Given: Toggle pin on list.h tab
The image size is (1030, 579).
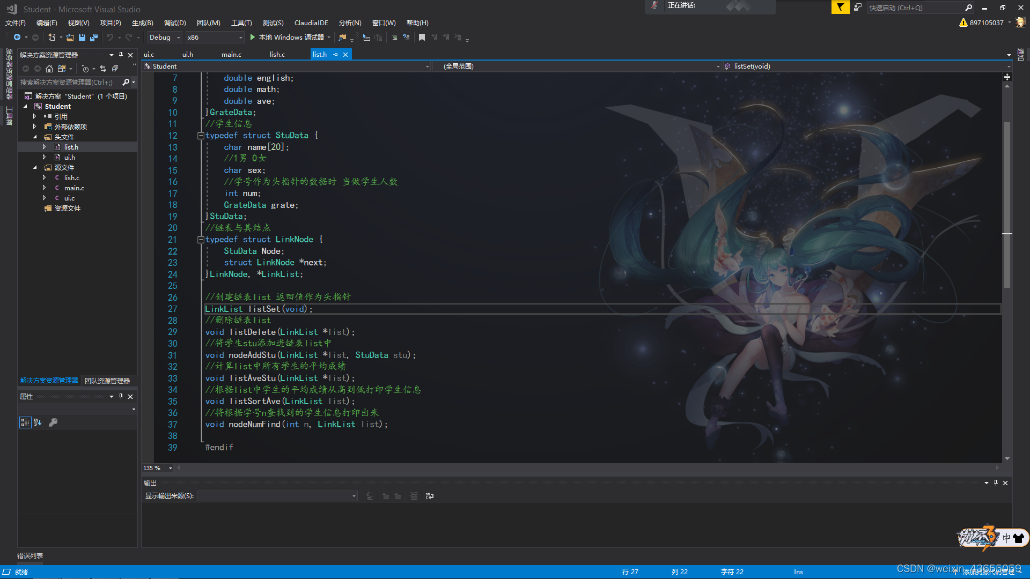Looking at the screenshot, I should click(336, 55).
